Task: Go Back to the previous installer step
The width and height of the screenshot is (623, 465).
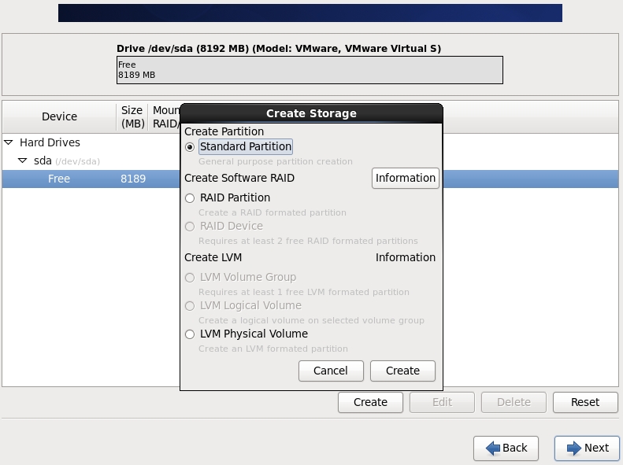Action: click(x=506, y=448)
